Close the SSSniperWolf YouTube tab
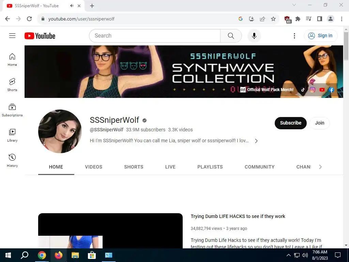349x262 pixels. pyautogui.click(x=79, y=6)
